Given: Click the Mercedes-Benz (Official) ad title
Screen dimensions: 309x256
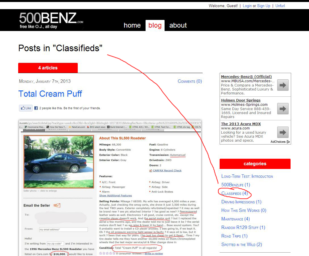Looking at the screenshot, I should tap(246, 77).
